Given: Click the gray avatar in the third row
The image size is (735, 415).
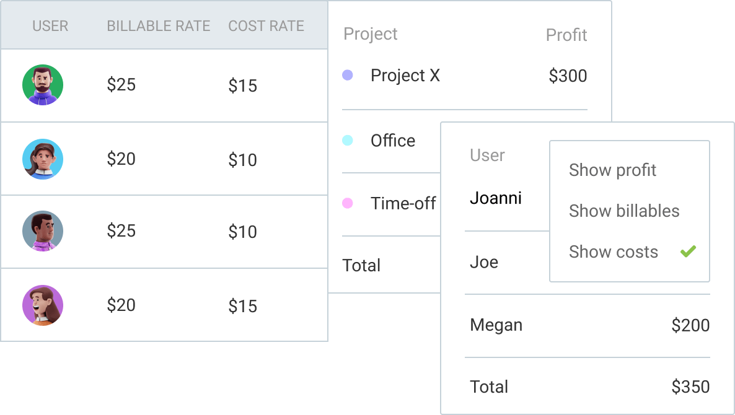Looking at the screenshot, I should click(x=42, y=231).
